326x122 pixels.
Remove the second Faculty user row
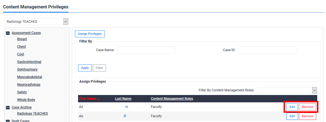pyautogui.click(x=308, y=116)
